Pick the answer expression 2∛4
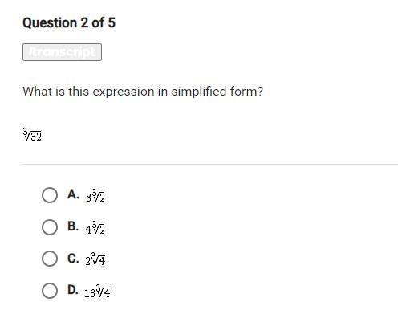The image size is (398, 310). (95, 259)
